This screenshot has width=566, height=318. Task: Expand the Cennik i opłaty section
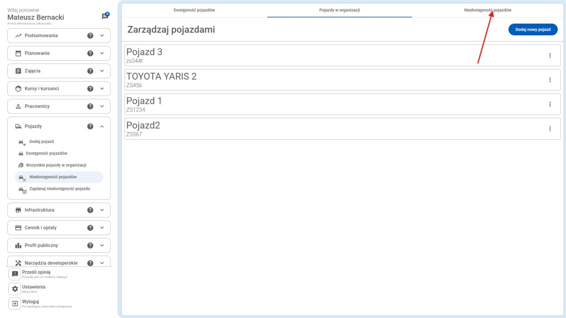(102, 228)
